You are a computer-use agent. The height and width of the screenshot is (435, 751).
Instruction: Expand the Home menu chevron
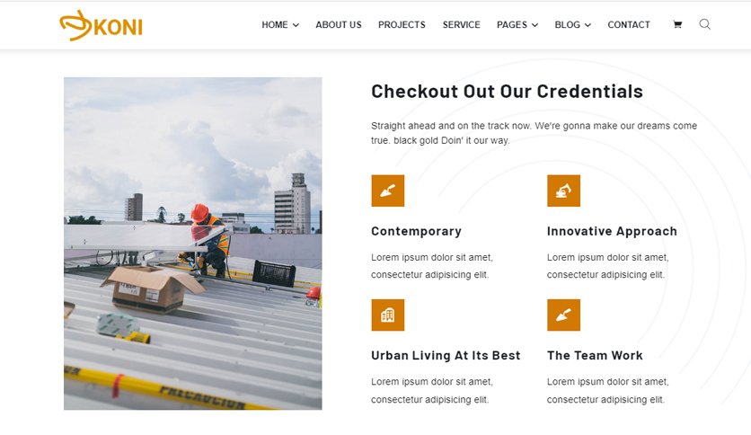(296, 25)
